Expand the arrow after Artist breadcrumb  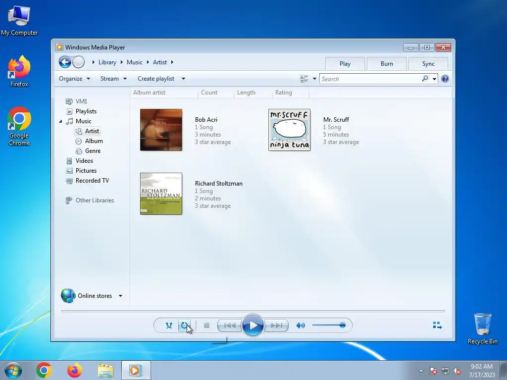tap(172, 62)
